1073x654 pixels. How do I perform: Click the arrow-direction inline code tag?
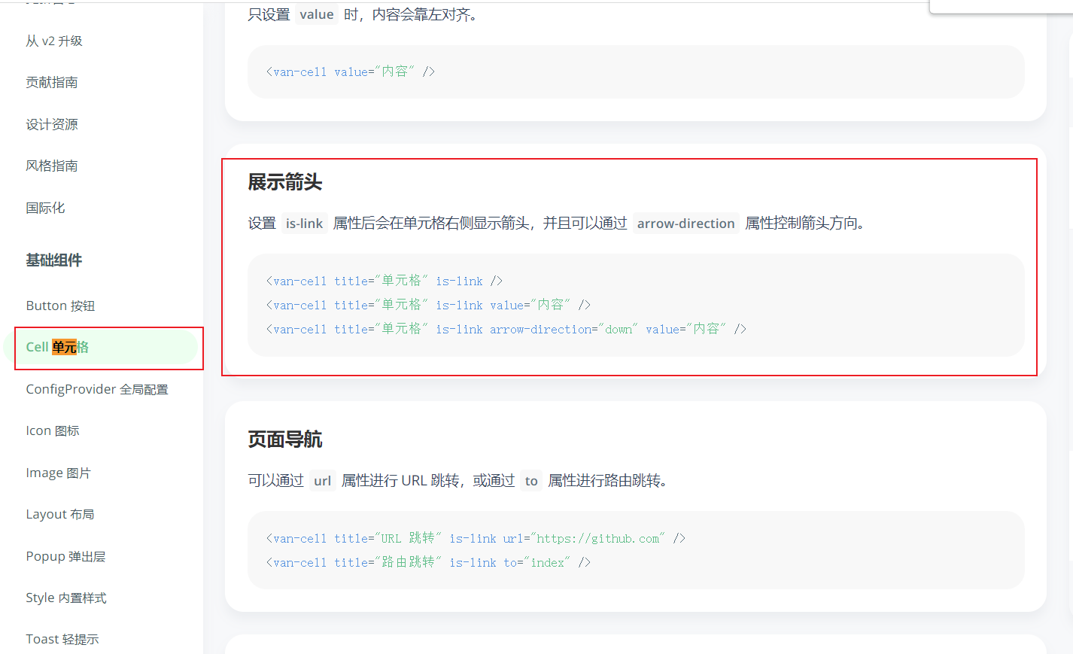(x=685, y=224)
